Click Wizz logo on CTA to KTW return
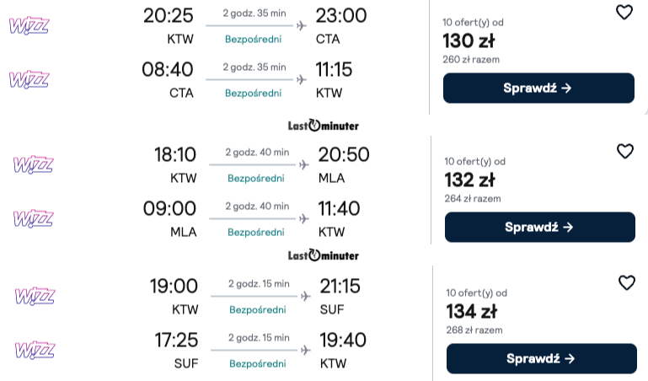The image size is (648, 381). pyautogui.click(x=29, y=80)
